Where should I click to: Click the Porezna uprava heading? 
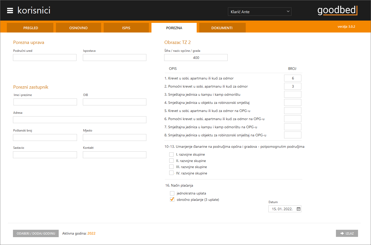click(x=29, y=42)
